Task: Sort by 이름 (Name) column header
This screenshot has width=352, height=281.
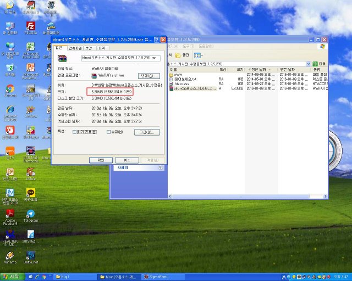Action: pyautogui.click(x=193, y=70)
